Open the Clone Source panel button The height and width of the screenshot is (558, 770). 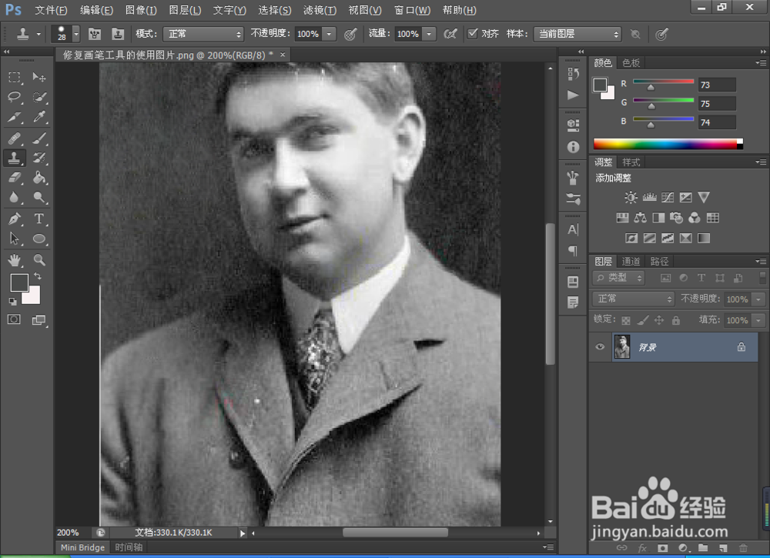coord(118,34)
